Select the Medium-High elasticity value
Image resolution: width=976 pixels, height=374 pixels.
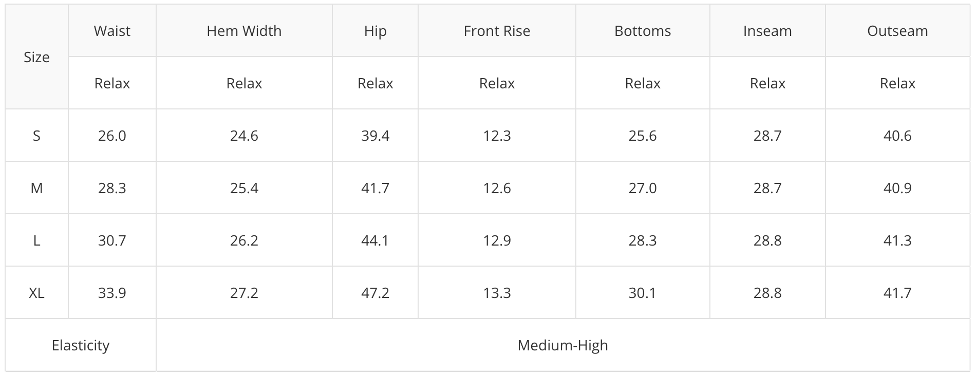pos(562,345)
